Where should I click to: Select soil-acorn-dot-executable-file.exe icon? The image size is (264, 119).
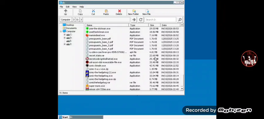pyautogui.click(x=87, y=62)
